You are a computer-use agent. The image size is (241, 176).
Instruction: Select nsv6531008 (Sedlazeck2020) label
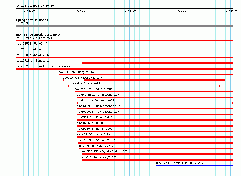[98, 112]
